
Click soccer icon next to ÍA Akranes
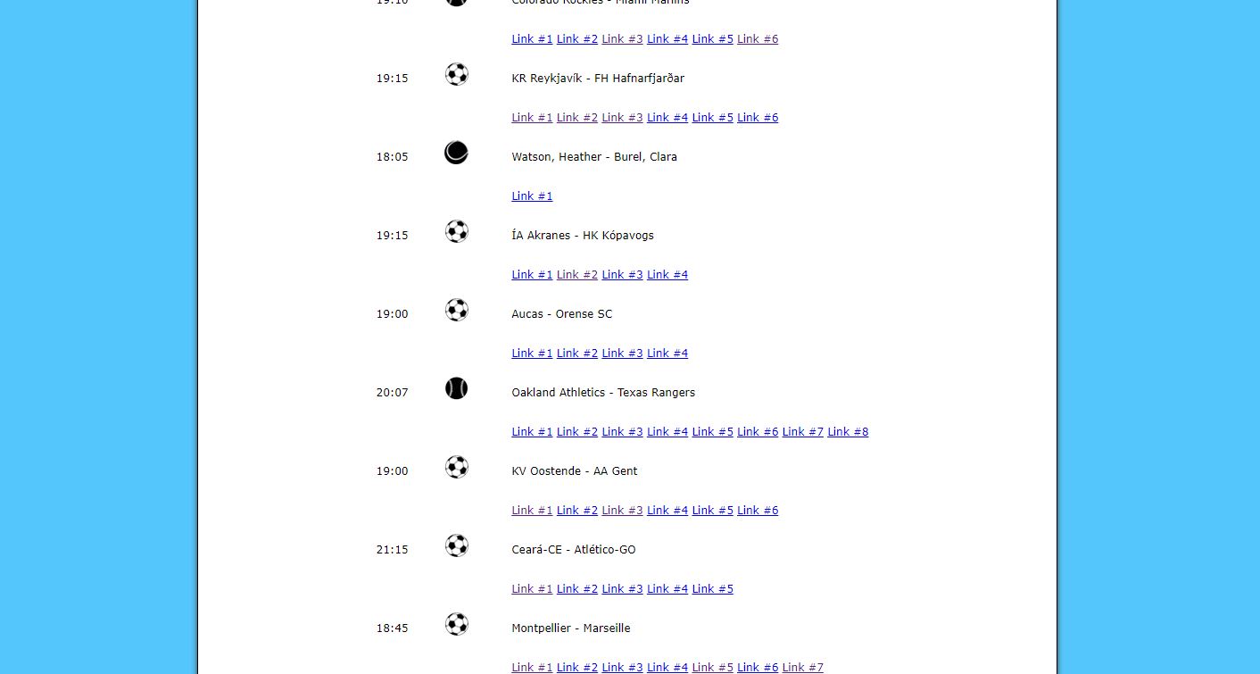tap(456, 231)
